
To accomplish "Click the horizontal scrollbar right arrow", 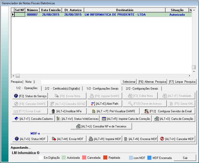I will (190, 76).
